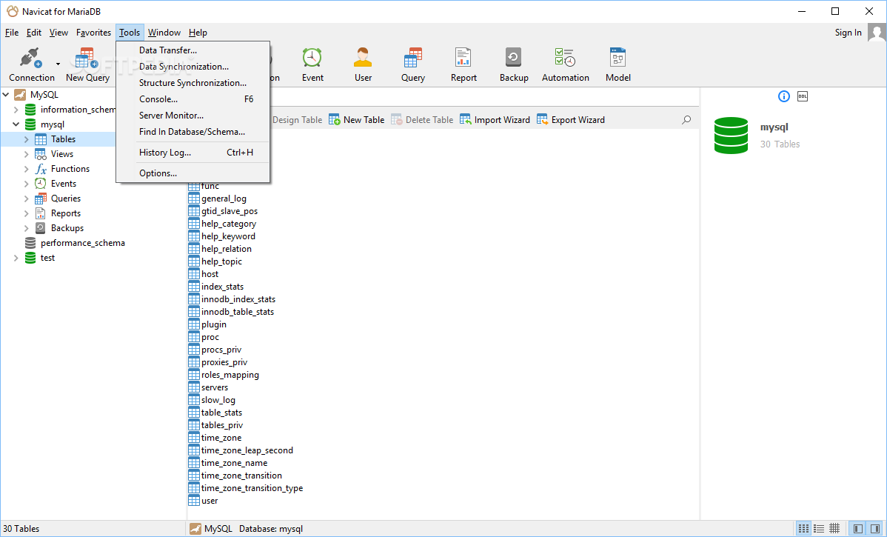The height and width of the screenshot is (537, 887).
Task: Click the search magnifier icon
Action: 686,119
